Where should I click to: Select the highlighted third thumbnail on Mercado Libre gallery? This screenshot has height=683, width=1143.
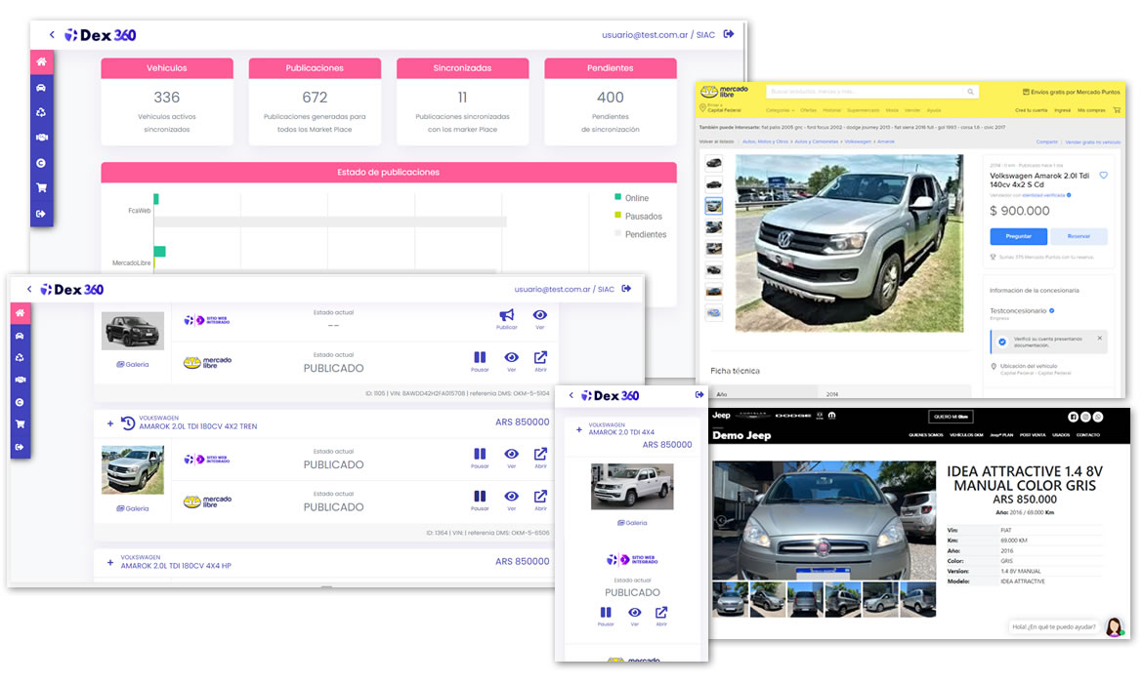tap(714, 206)
